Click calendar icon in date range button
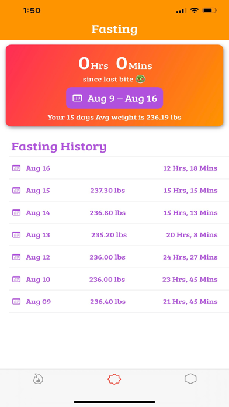 [77, 98]
